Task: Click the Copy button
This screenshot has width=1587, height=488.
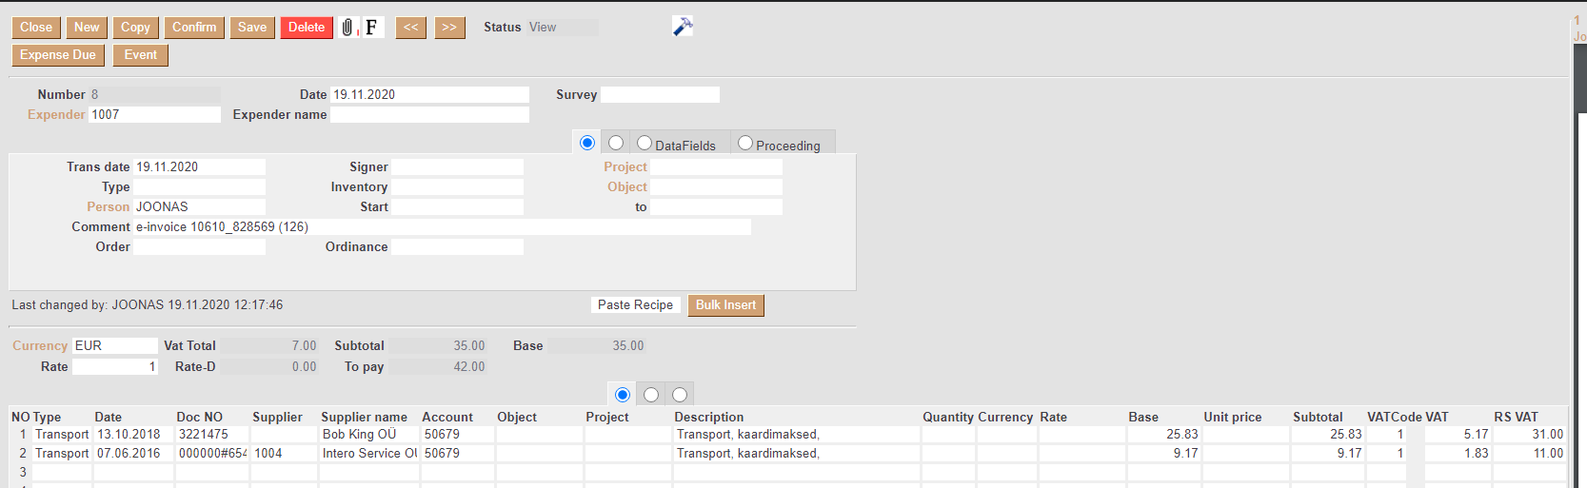Action: (x=135, y=28)
